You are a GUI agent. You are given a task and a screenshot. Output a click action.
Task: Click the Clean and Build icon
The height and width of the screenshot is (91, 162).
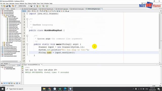pos(37,6)
